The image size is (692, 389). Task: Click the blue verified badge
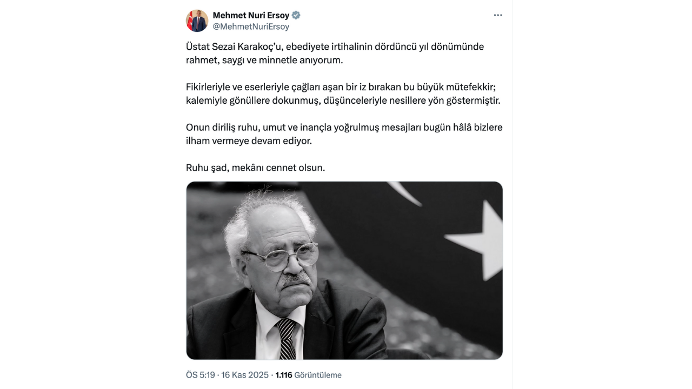(x=296, y=15)
